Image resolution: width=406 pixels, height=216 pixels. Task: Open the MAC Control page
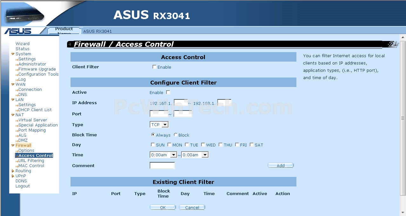pos(31,166)
